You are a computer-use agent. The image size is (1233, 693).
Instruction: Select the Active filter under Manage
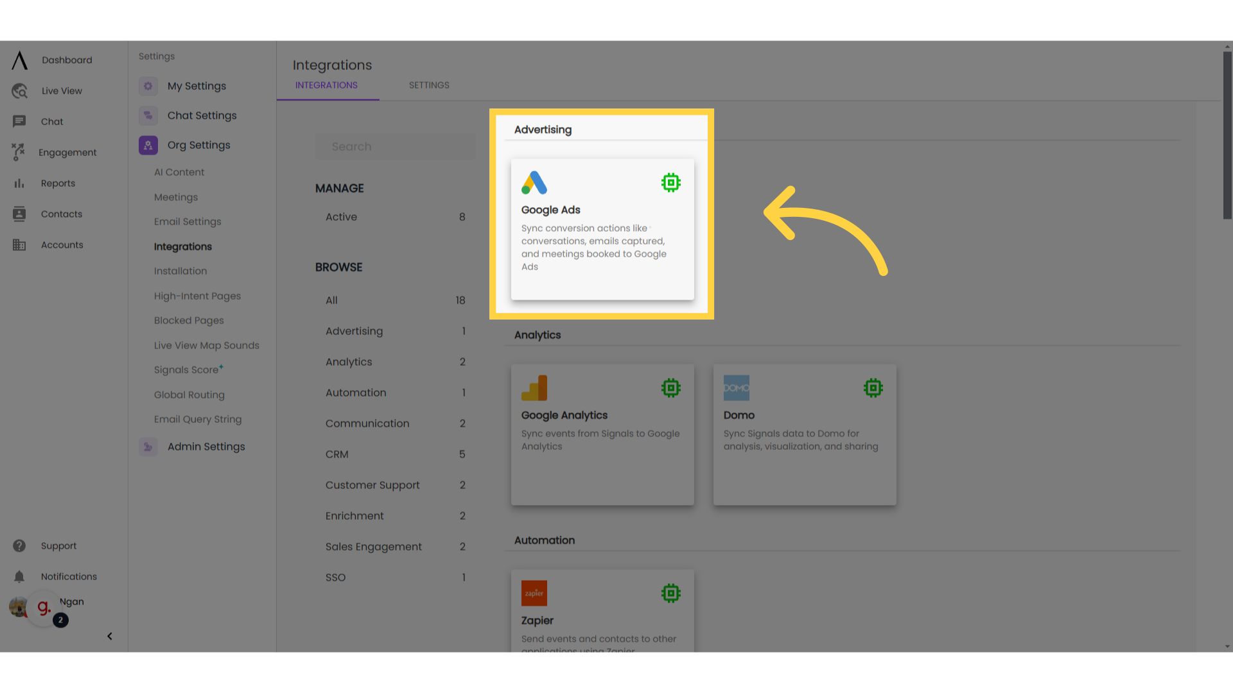(x=396, y=217)
